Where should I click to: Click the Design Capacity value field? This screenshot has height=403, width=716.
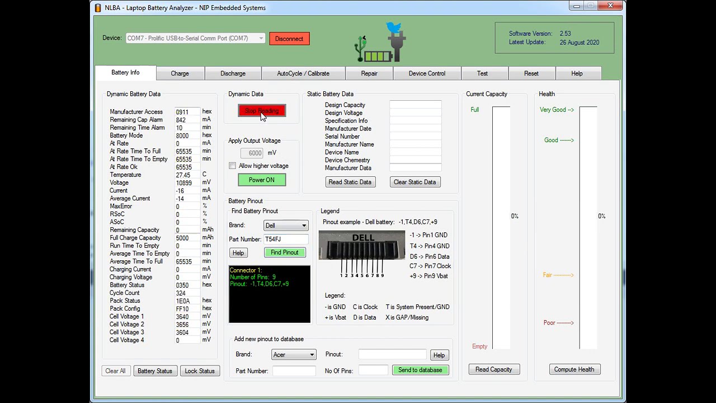[x=416, y=105]
